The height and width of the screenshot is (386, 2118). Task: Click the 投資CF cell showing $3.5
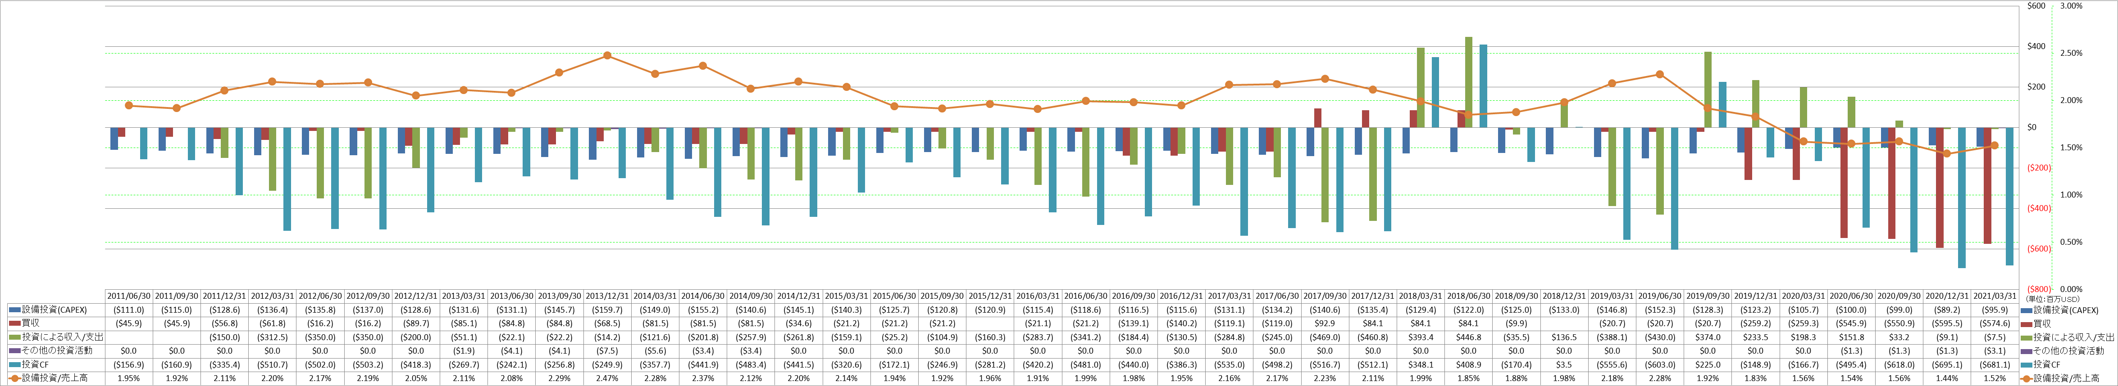point(1564,365)
